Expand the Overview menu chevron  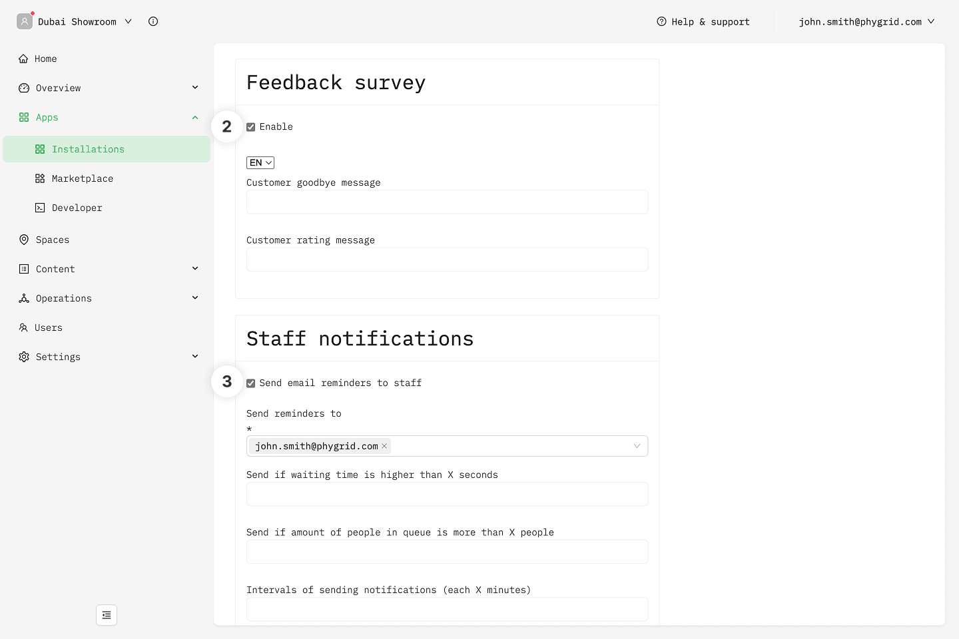(x=195, y=88)
